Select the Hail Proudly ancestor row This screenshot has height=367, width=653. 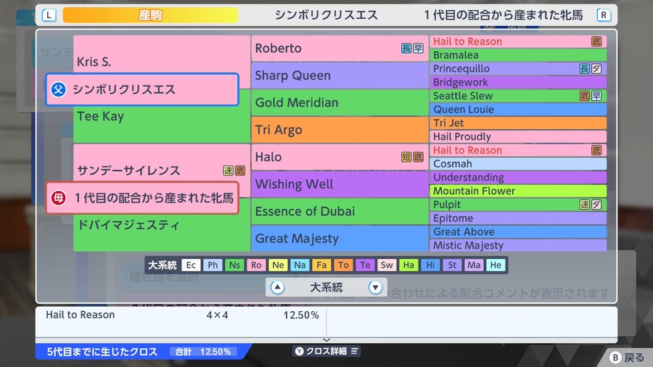pos(518,136)
